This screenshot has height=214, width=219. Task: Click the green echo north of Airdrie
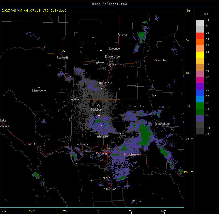click(98, 120)
